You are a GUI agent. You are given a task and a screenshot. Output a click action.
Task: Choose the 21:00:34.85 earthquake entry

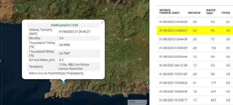coord(195,48)
